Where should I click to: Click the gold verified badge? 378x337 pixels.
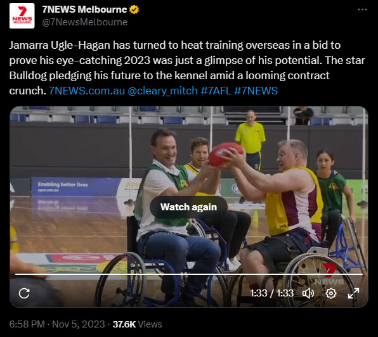(134, 10)
